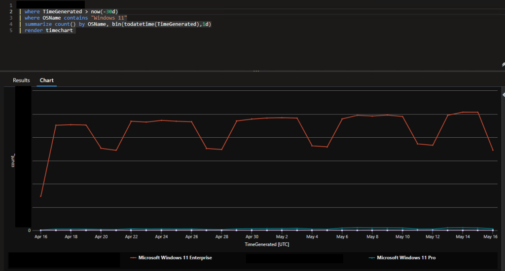Image resolution: width=505 pixels, height=271 pixels.
Task: Click the Enterprise data point at Apr 16
Action: pos(40,196)
